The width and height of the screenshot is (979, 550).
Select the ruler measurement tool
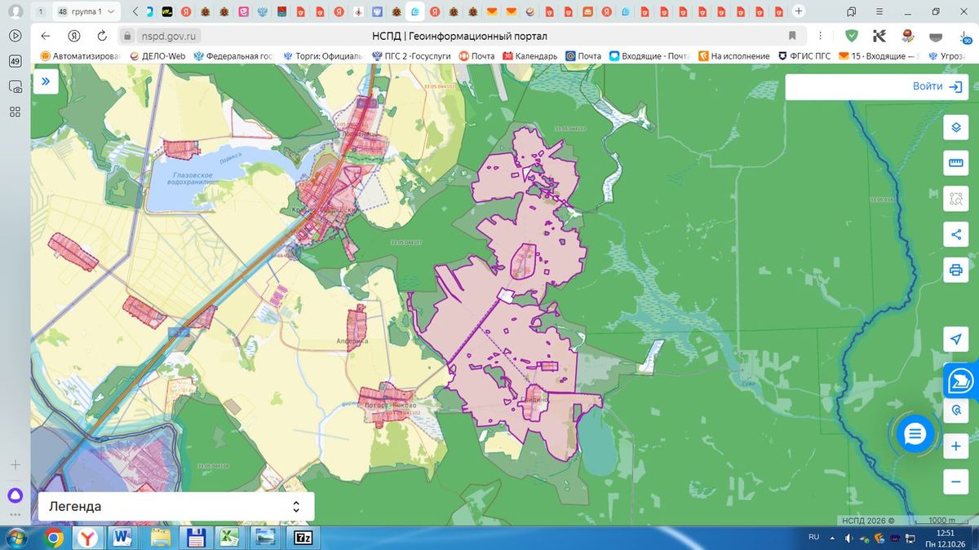point(956,163)
